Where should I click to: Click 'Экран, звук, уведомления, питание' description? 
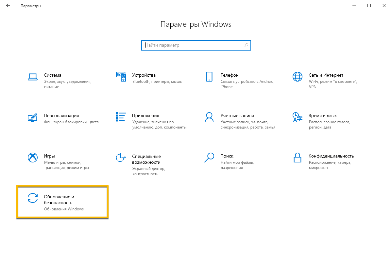pyautogui.click(x=67, y=84)
